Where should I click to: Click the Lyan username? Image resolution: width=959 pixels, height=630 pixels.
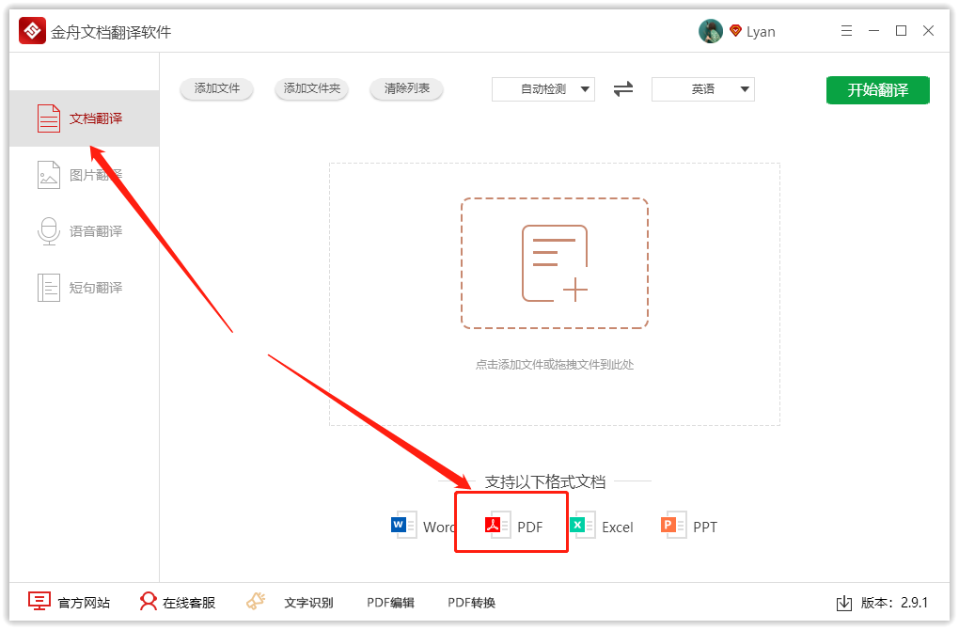[x=761, y=32]
